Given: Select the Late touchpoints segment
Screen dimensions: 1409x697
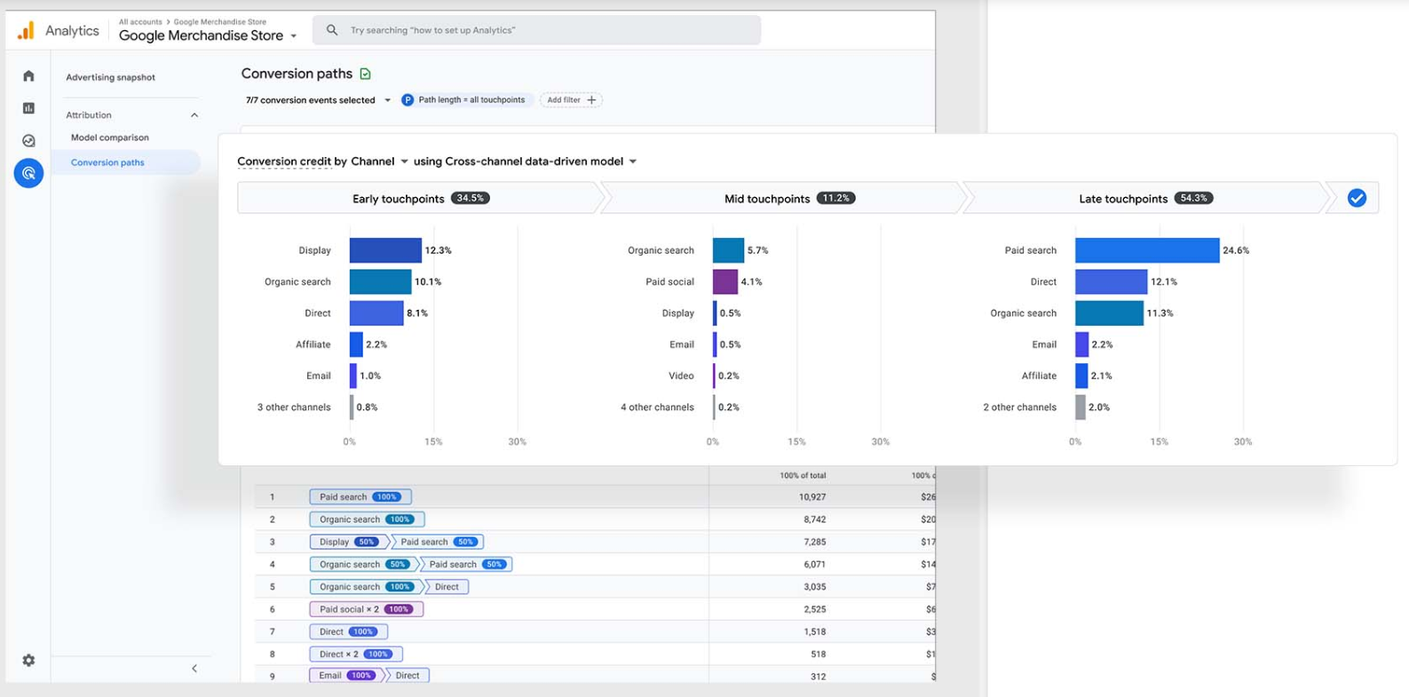Looking at the screenshot, I should (1145, 198).
